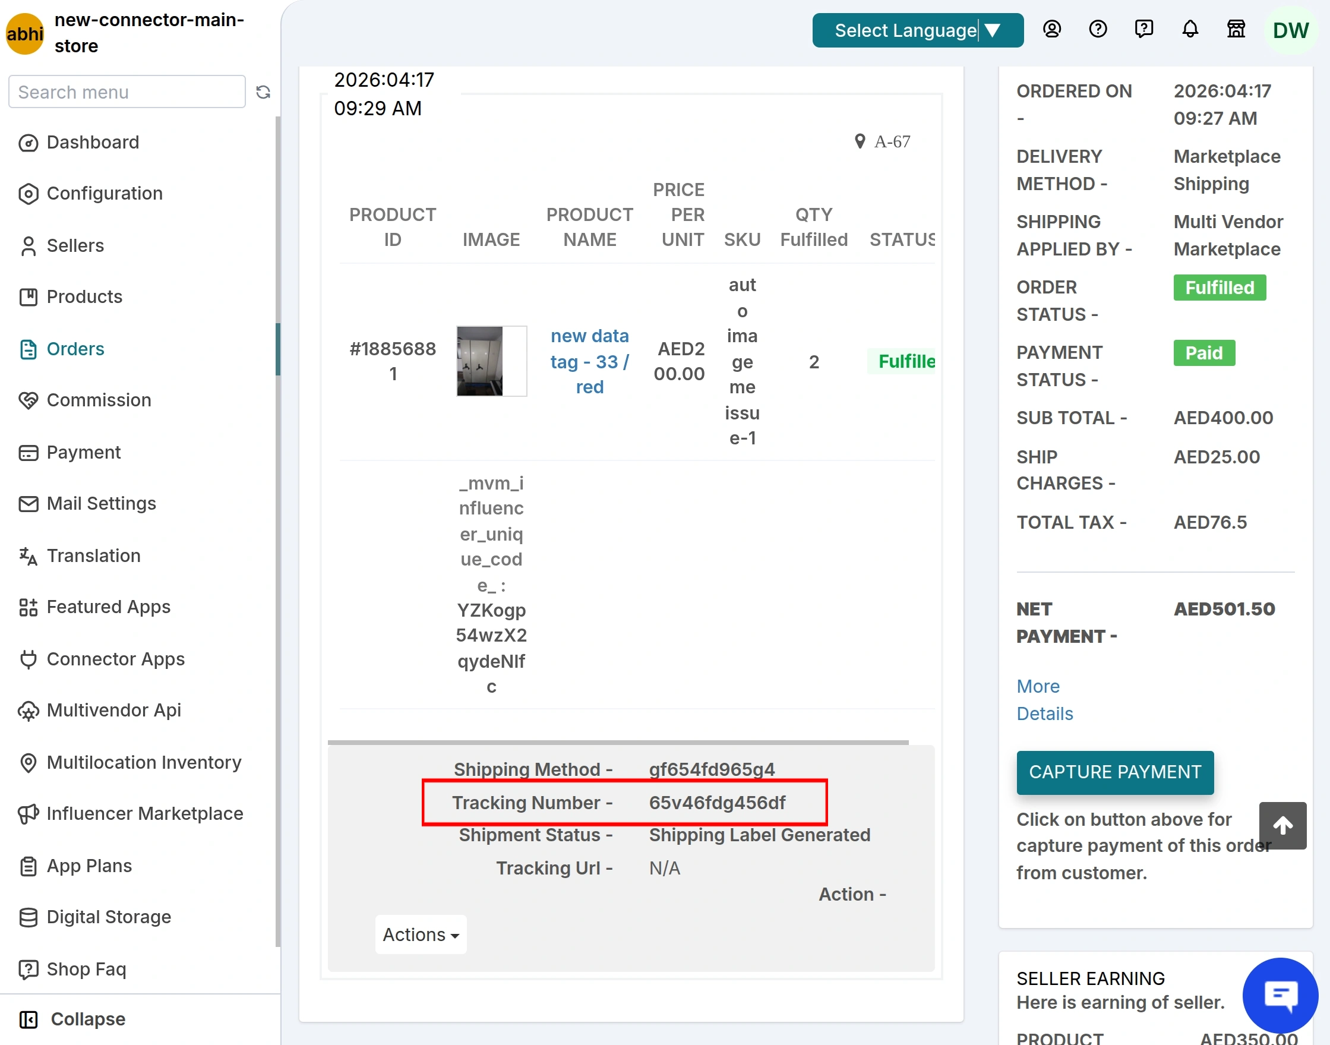Click the CAPTURE PAYMENT button

[1114, 772]
